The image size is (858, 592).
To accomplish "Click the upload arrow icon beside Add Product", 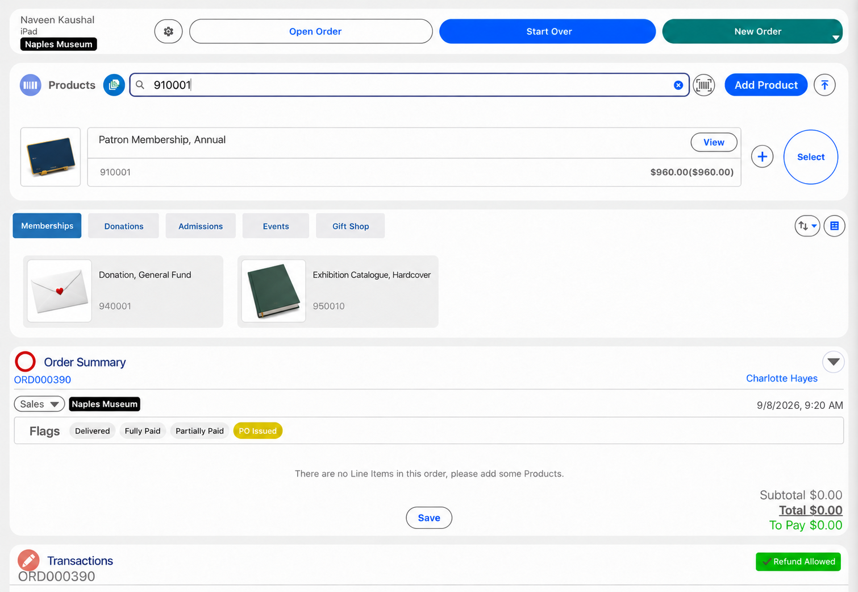I will (x=824, y=85).
